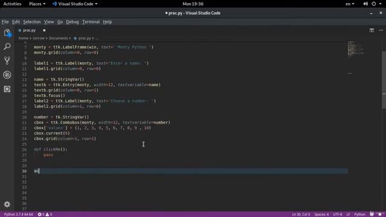Click the unsaved dot on prac.py tab

point(44,30)
